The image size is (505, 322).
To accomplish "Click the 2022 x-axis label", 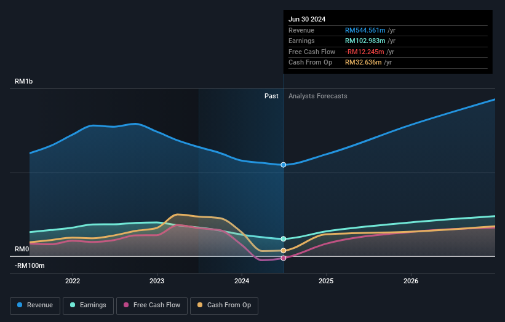I will 73,281.
